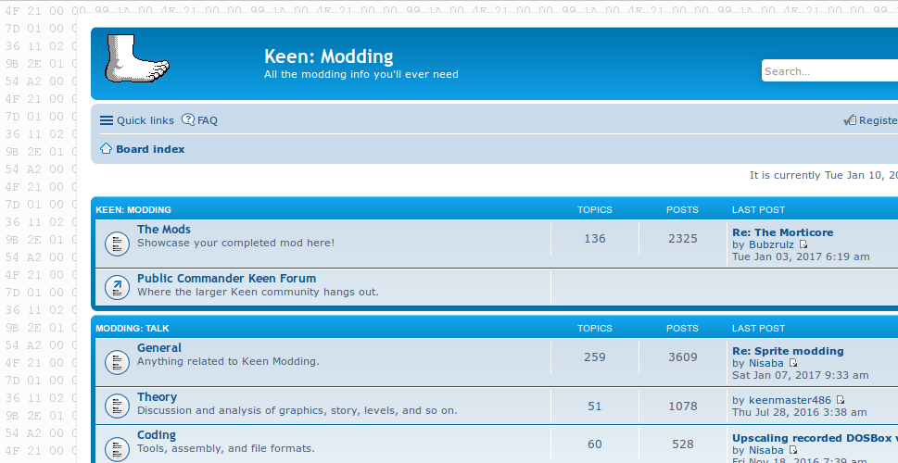Click the FAQ question-mark icon
The image size is (898, 463).
(188, 119)
